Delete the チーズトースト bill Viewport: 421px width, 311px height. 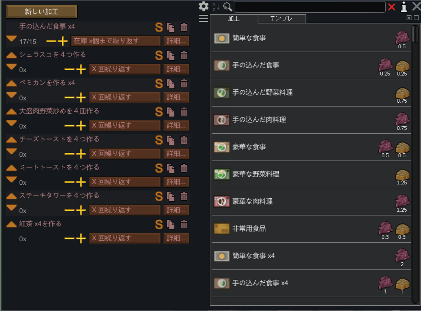[184, 140]
